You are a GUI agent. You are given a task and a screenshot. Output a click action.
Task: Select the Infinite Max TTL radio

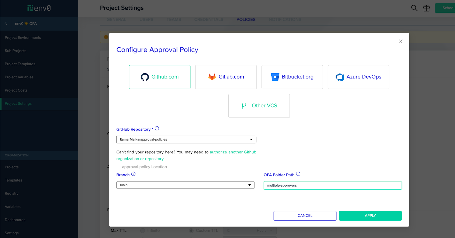(x=143, y=231)
